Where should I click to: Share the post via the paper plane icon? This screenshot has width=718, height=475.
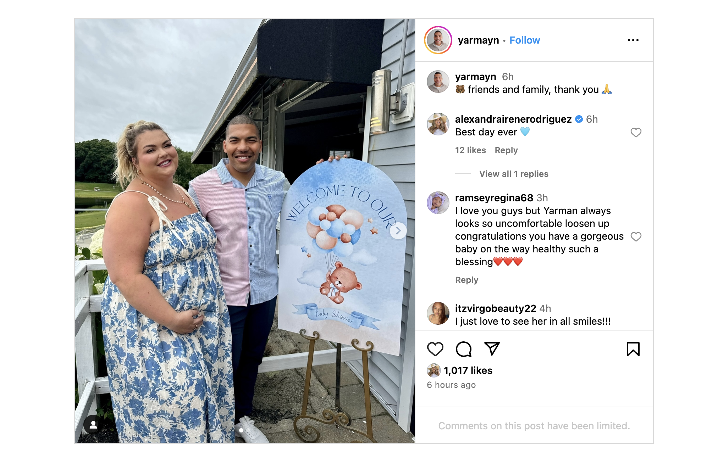(x=492, y=349)
